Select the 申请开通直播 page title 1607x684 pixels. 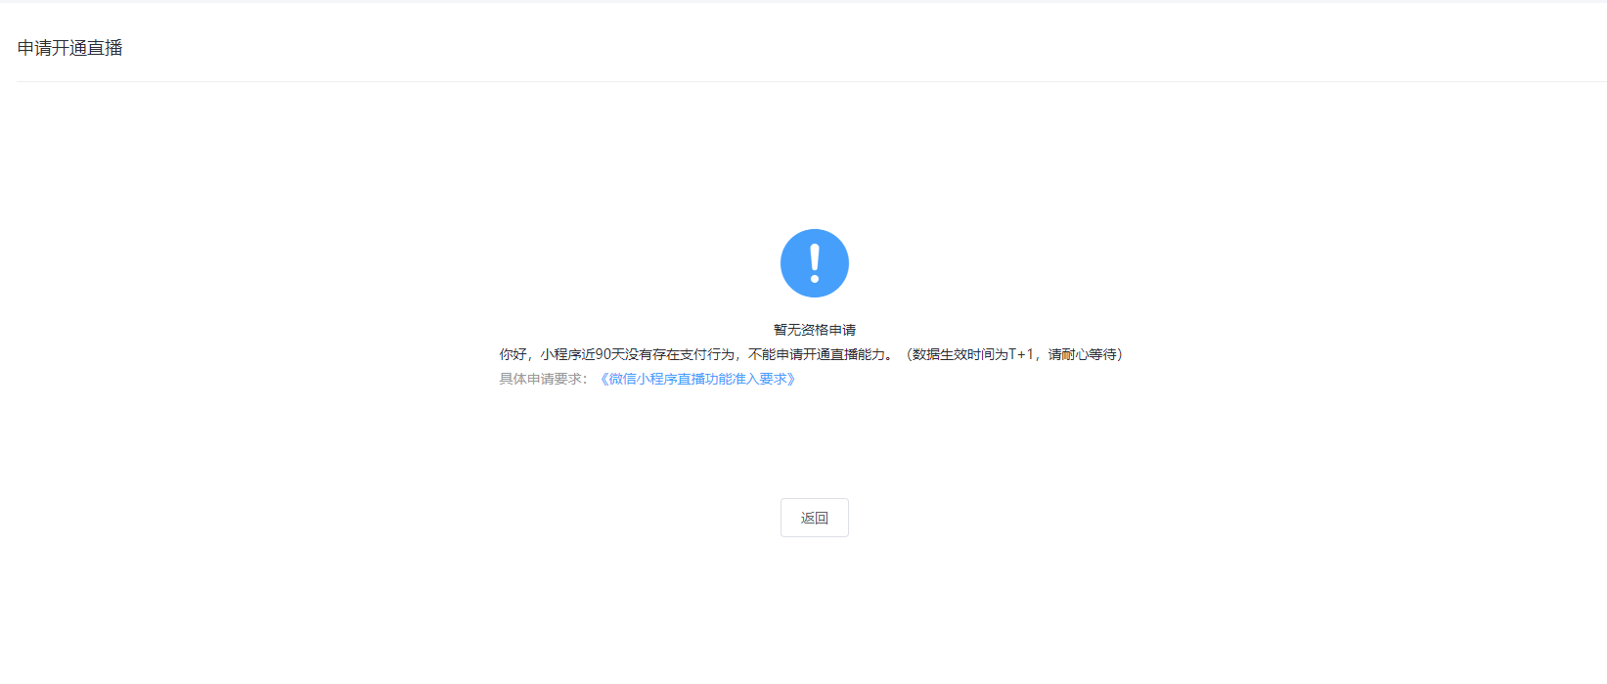pos(70,48)
